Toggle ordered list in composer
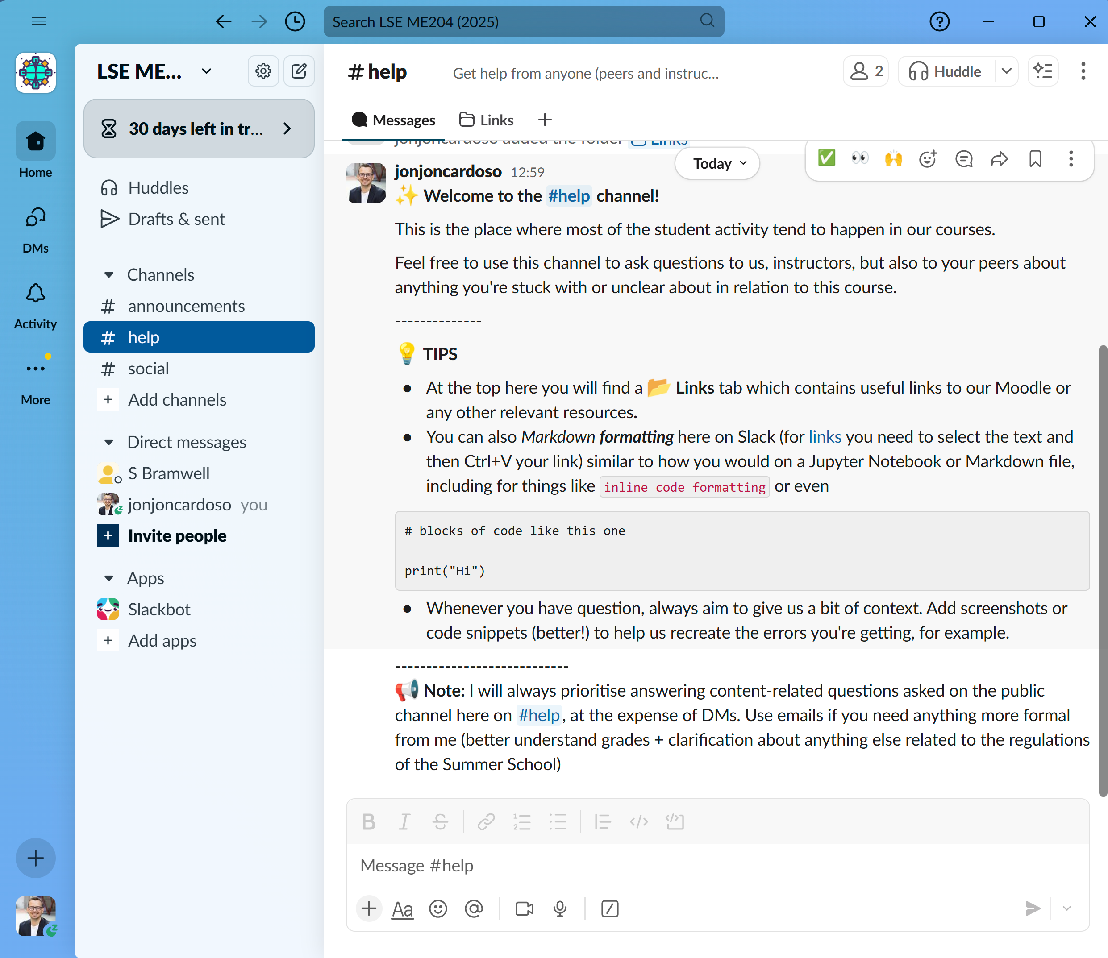 tap(521, 821)
